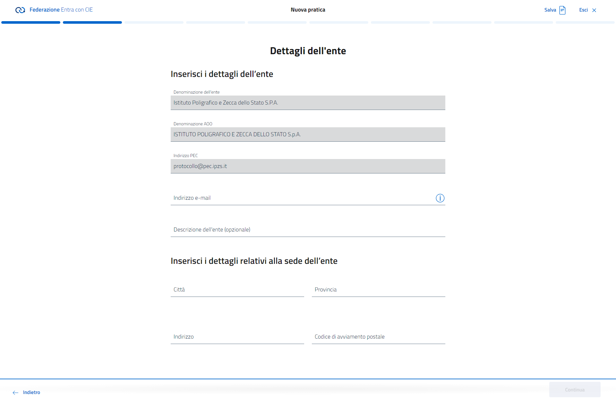Click the Salva link
This screenshot has height=403, width=616.
(x=550, y=10)
